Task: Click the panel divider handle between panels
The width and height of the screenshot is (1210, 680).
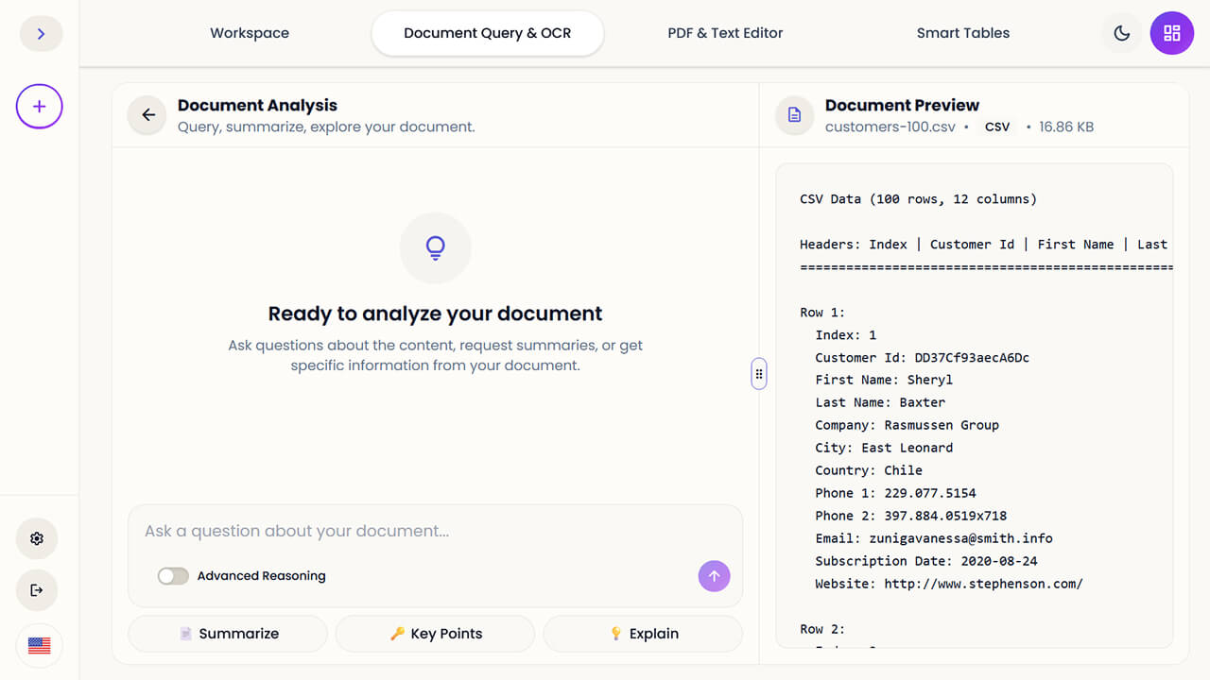Action: click(758, 373)
